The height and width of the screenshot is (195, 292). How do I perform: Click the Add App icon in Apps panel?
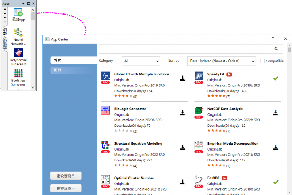click(x=18, y=12)
